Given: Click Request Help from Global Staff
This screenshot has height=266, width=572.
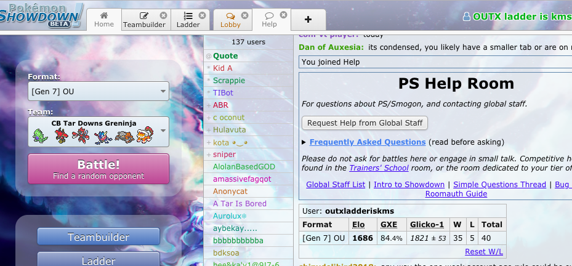Looking at the screenshot, I should [x=365, y=123].
